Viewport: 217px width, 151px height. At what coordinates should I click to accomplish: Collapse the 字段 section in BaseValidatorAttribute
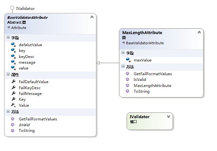(8, 37)
